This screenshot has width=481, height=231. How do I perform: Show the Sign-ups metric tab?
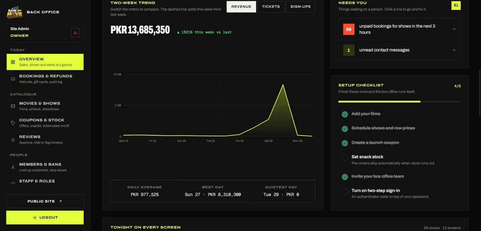(x=301, y=7)
